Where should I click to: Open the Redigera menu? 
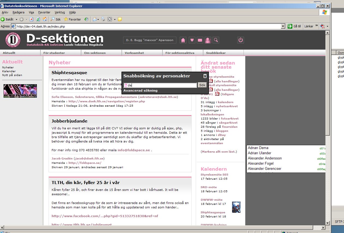pyautogui.click(x=19, y=12)
